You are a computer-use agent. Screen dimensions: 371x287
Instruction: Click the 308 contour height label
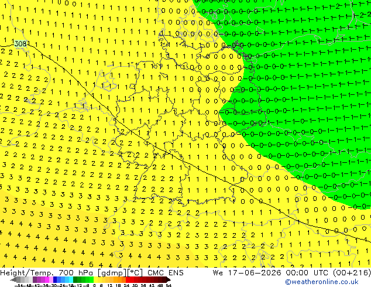point(20,43)
